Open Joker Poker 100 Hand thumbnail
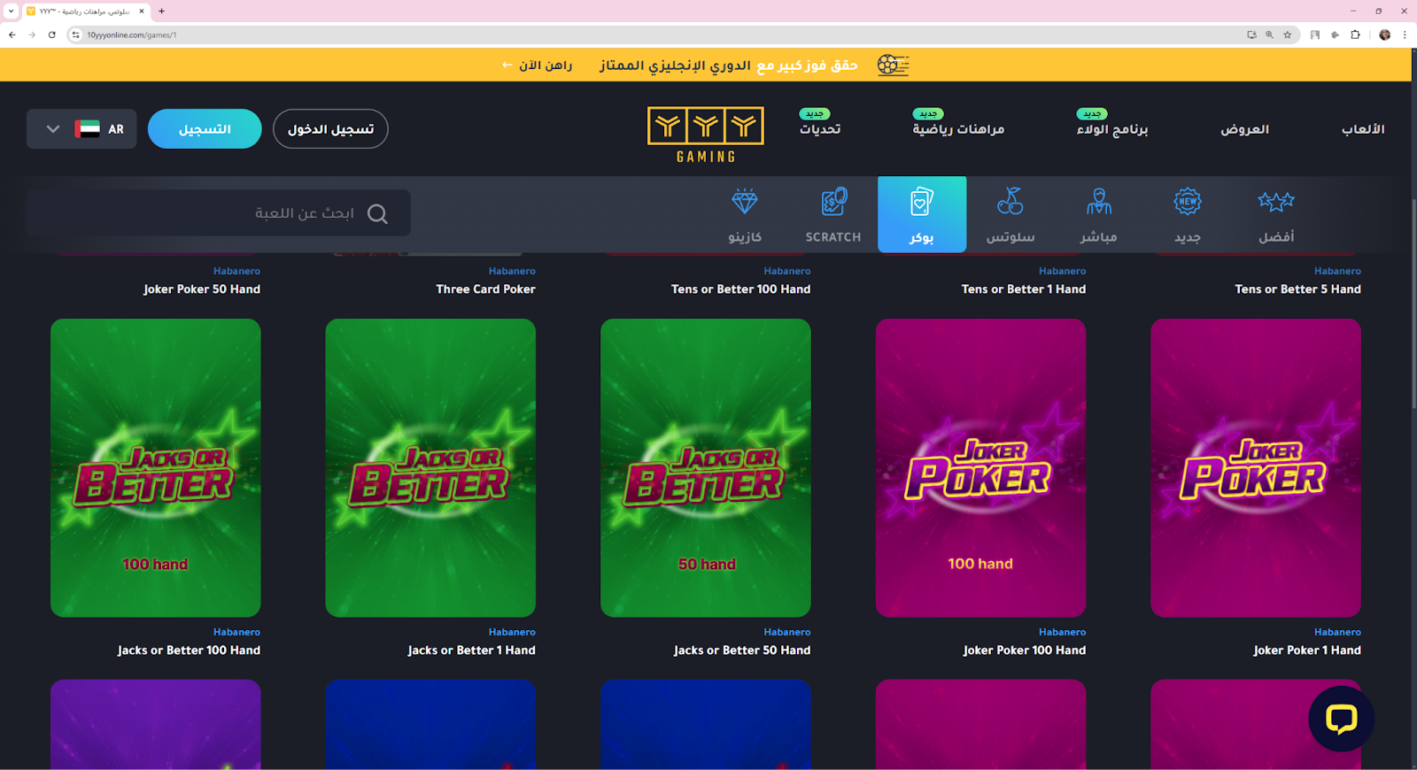The height and width of the screenshot is (770, 1417). coord(980,468)
